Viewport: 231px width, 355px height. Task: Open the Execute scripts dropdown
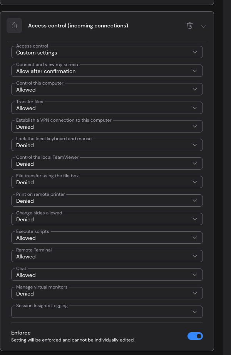[107, 238]
